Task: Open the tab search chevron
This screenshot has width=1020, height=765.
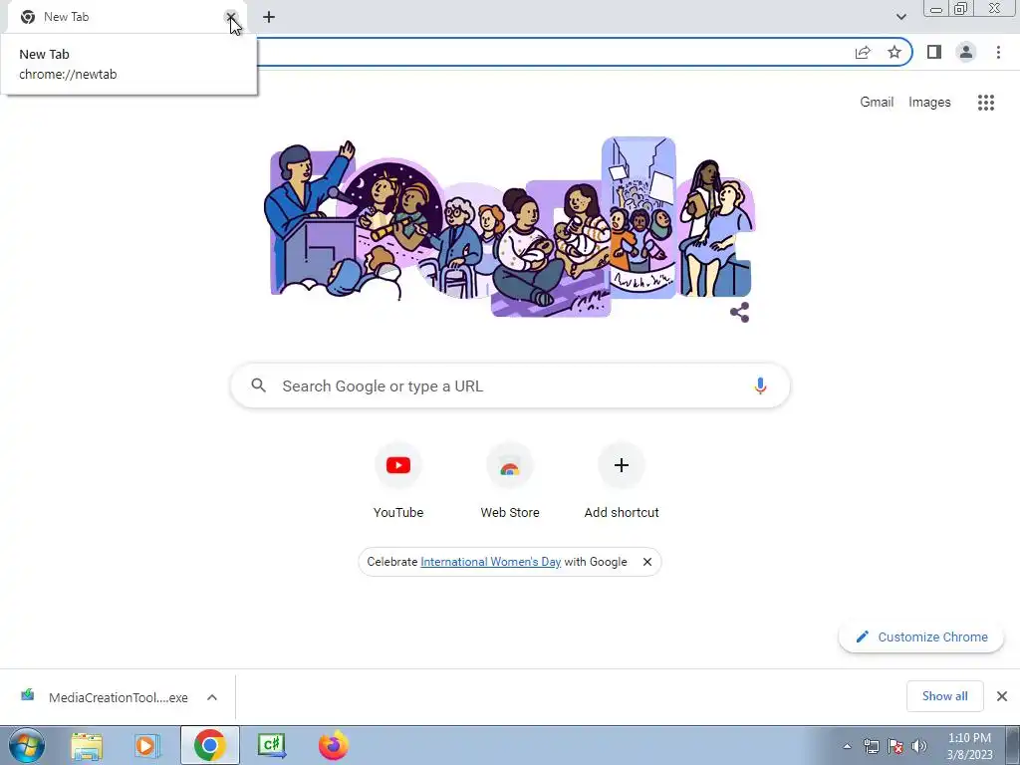Action: tap(900, 17)
